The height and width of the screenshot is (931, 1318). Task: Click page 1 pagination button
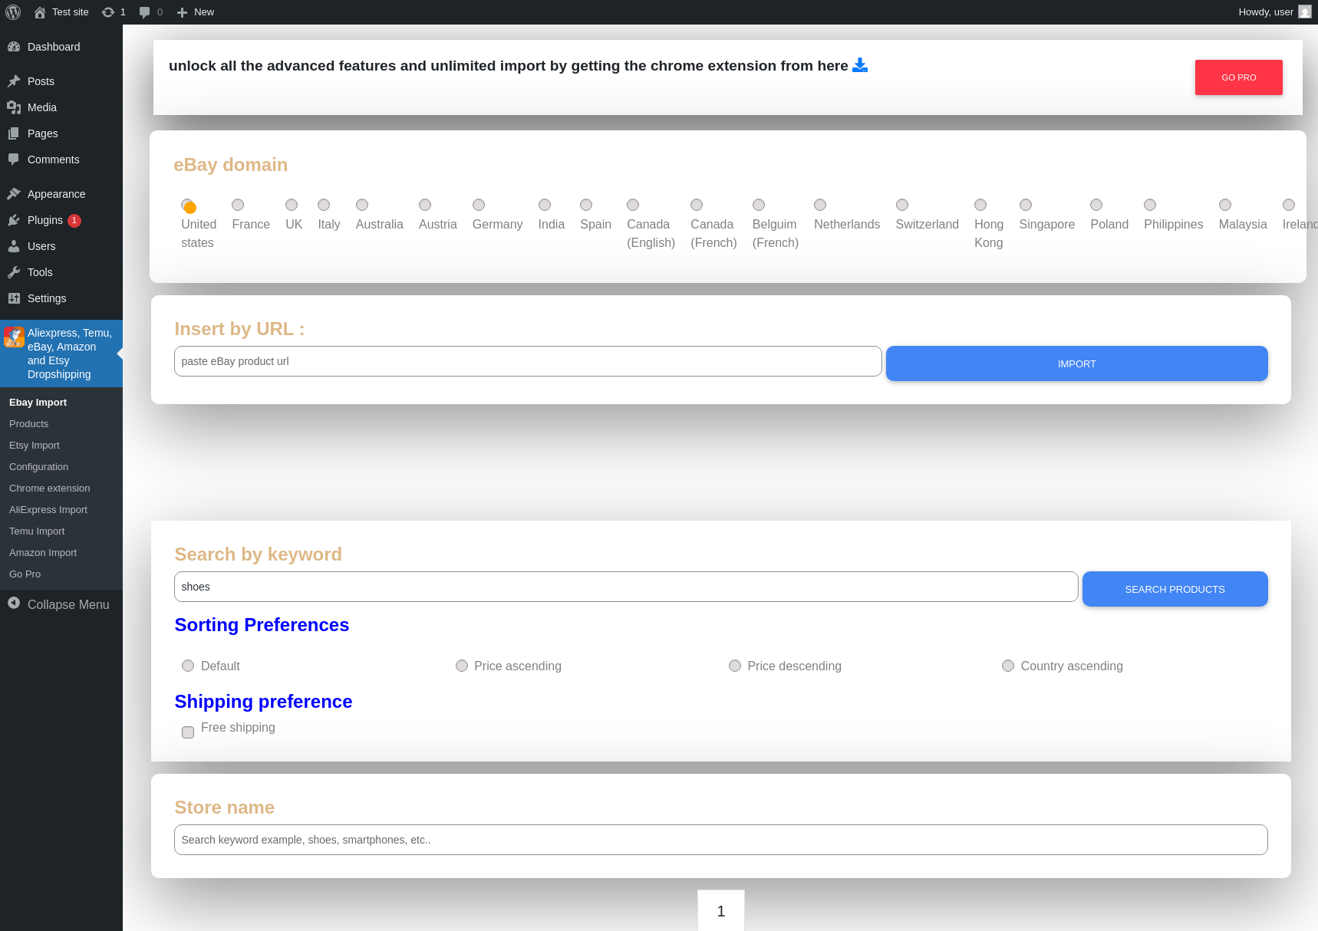point(721,910)
